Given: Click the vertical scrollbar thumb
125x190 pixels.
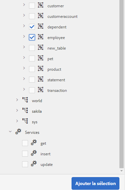Looking at the screenshot, I should click(121, 84).
